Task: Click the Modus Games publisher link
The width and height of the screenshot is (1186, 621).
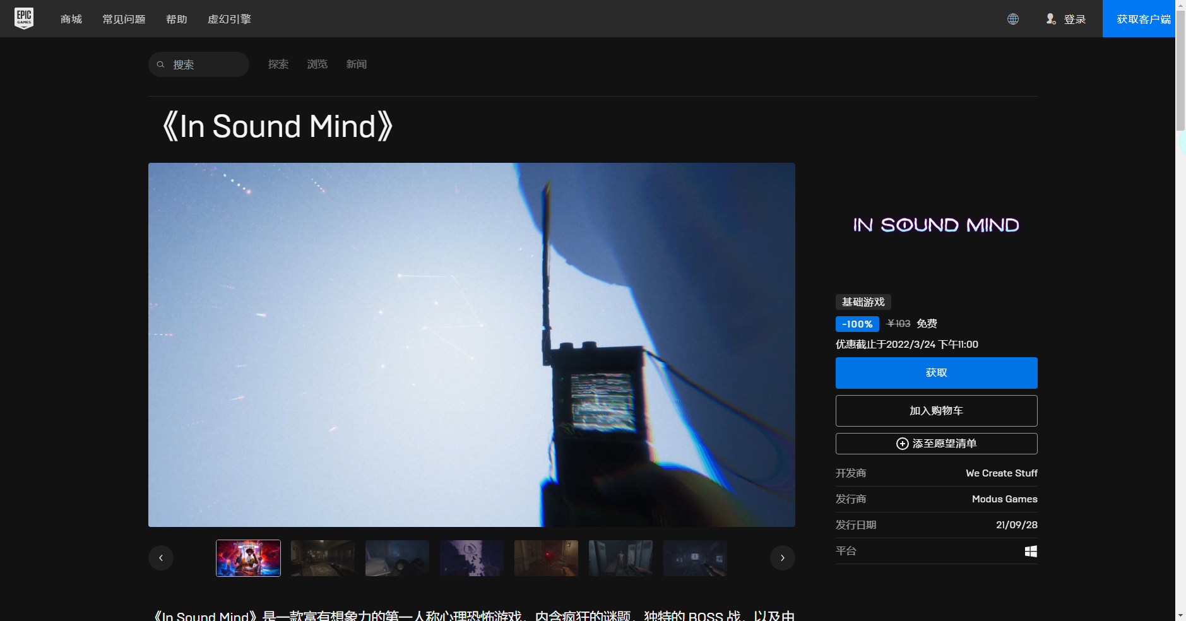Action: pos(1004,499)
